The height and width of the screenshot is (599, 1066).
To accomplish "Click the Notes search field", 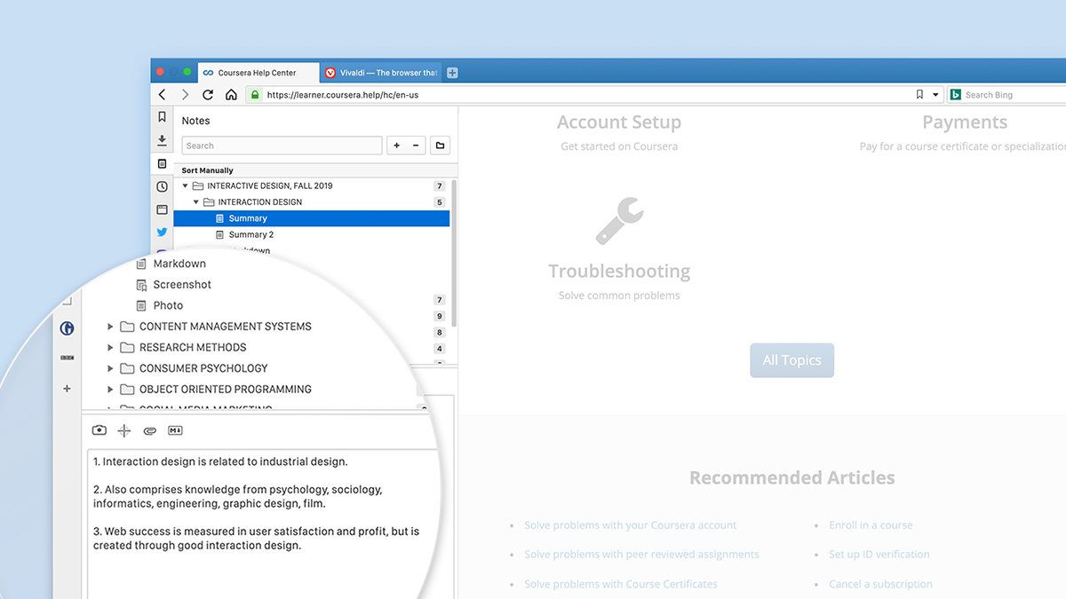I will point(282,146).
